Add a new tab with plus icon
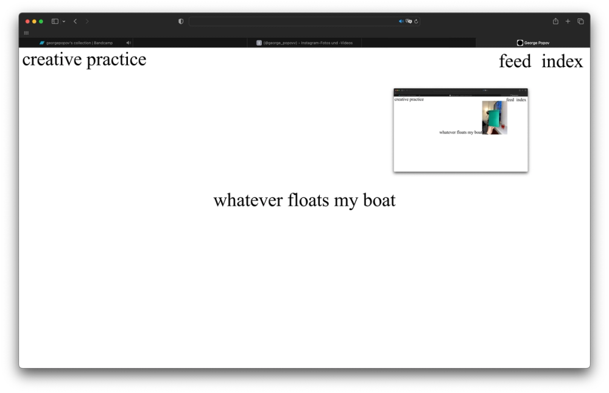609x393 pixels. click(x=568, y=21)
